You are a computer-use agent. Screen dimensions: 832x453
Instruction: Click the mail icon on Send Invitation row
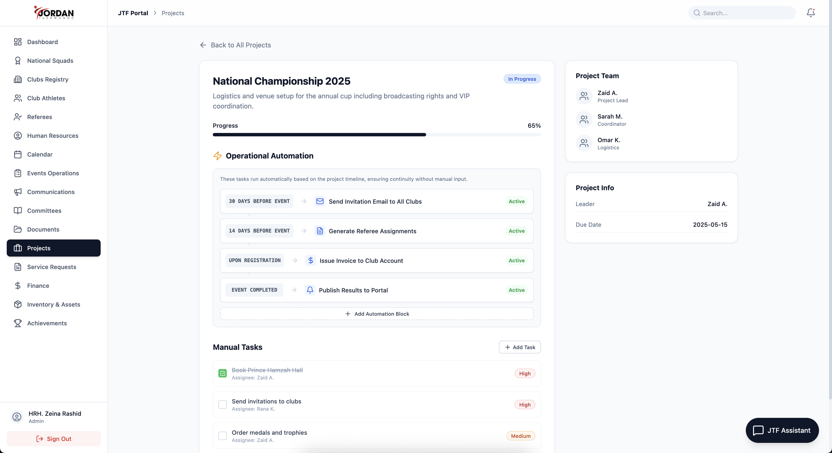point(319,201)
